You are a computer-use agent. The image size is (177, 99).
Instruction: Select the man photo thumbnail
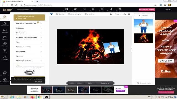pyautogui.click(x=144, y=26)
